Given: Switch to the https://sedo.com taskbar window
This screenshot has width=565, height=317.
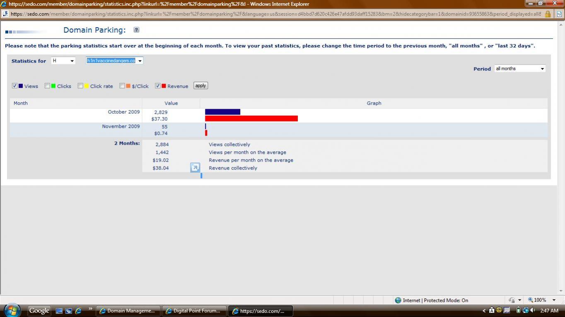Looking at the screenshot, I should 260,311.
